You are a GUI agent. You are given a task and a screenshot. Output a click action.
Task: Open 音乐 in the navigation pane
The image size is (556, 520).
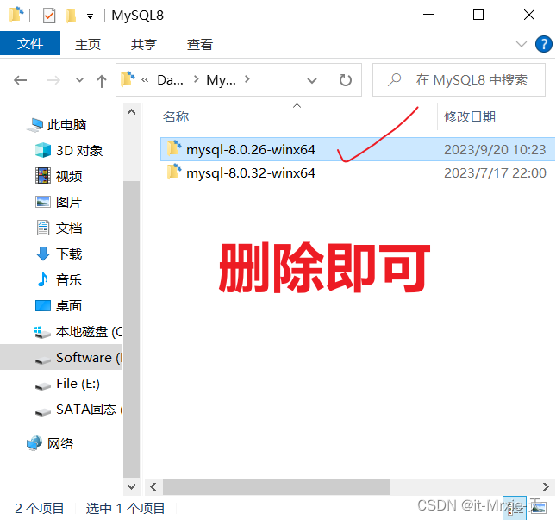click(x=59, y=279)
